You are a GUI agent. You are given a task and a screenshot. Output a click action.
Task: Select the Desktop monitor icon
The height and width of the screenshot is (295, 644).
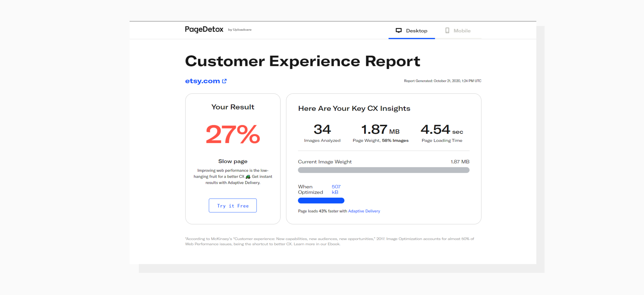[399, 30]
